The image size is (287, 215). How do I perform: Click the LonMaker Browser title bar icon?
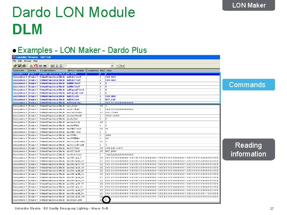[x=14, y=57]
